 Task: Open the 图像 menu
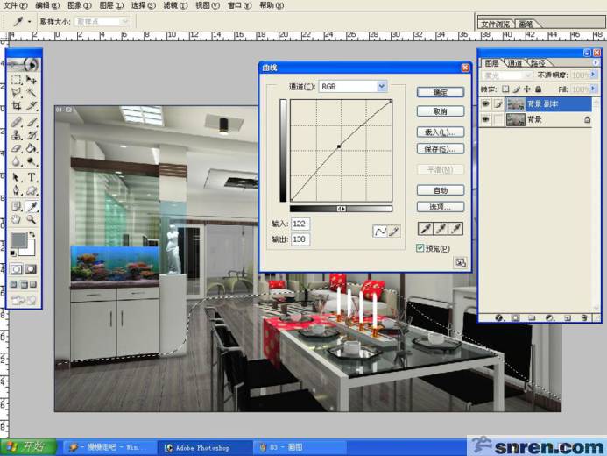click(80, 5)
